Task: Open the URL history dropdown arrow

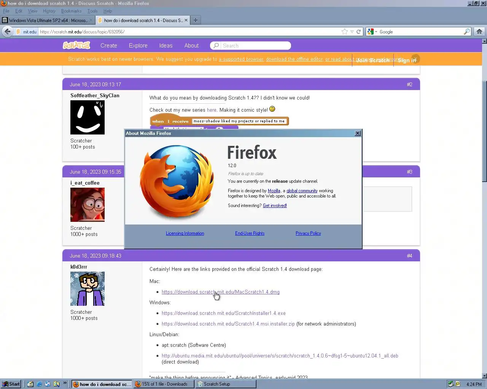Action: click(352, 32)
